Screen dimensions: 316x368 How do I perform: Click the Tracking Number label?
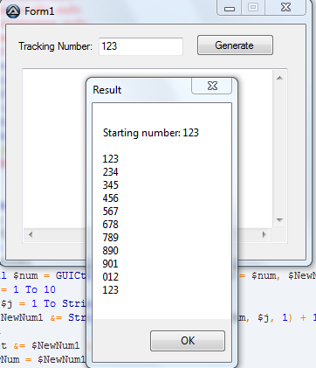tap(55, 46)
